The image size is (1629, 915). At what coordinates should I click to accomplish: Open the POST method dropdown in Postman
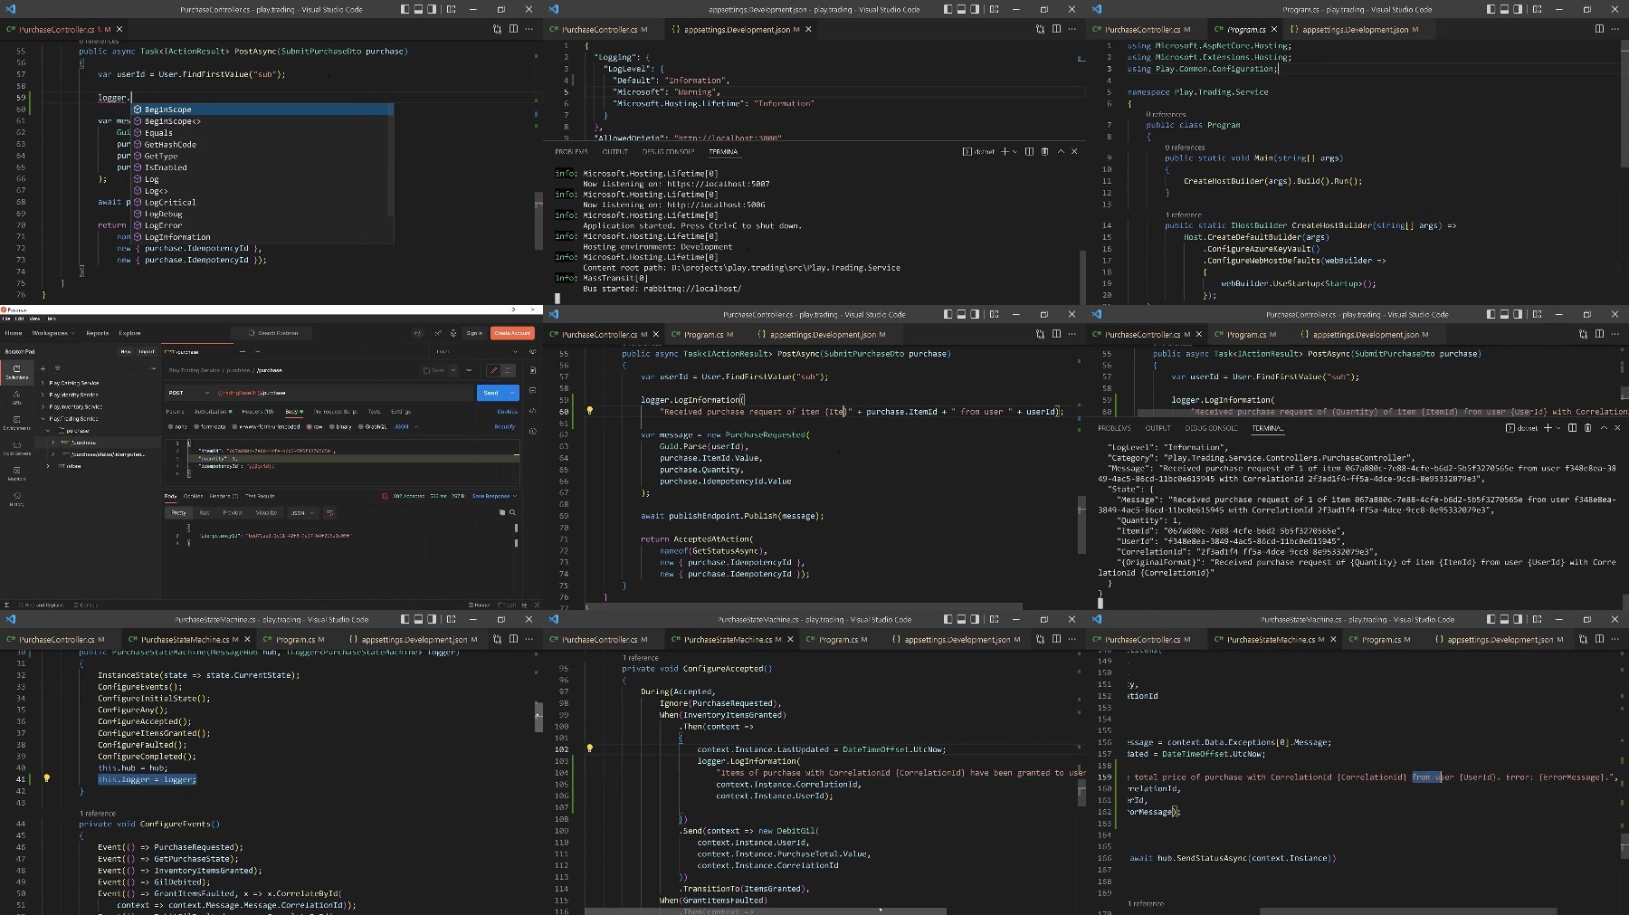point(188,393)
